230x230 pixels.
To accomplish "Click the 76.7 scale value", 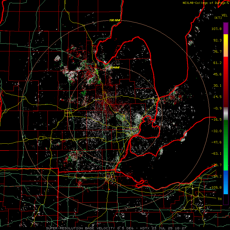I will coord(217,51).
